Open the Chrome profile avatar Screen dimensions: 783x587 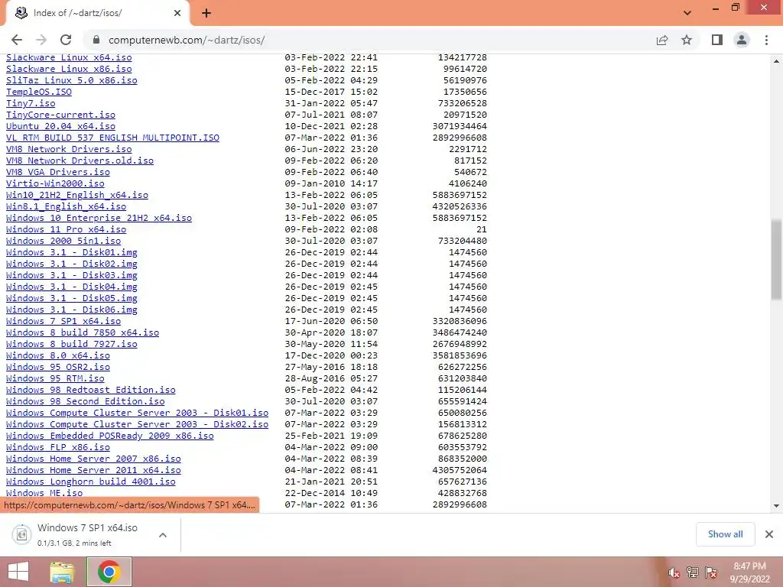pyautogui.click(x=742, y=40)
